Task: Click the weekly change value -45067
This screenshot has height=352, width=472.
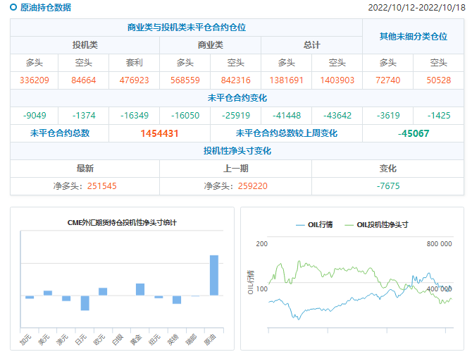Action: pos(413,133)
